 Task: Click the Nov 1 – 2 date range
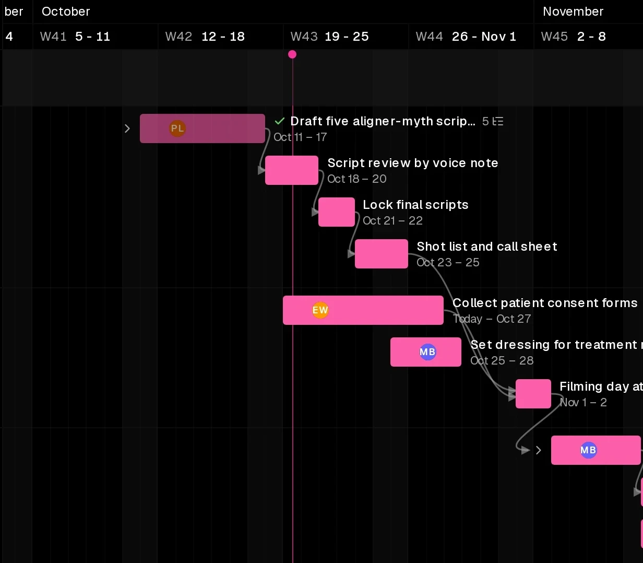coord(583,402)
